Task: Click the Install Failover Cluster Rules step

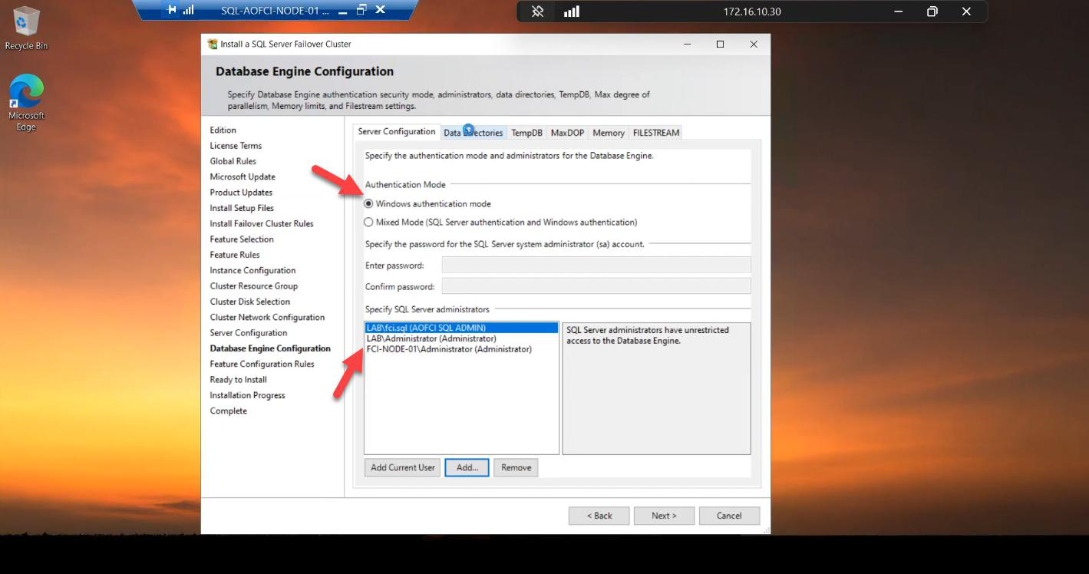Action: pos(262,224)
